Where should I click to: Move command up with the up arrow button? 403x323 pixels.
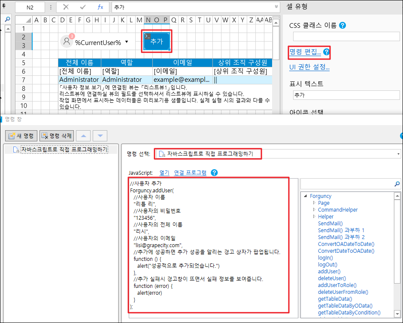(83, 136)
